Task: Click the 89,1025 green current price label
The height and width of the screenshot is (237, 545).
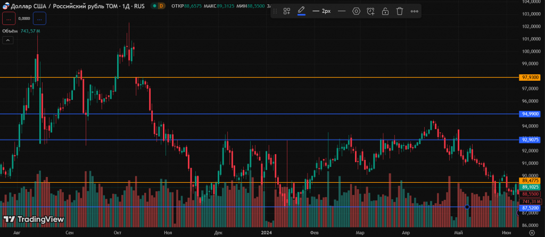Action: click(531, 187)
